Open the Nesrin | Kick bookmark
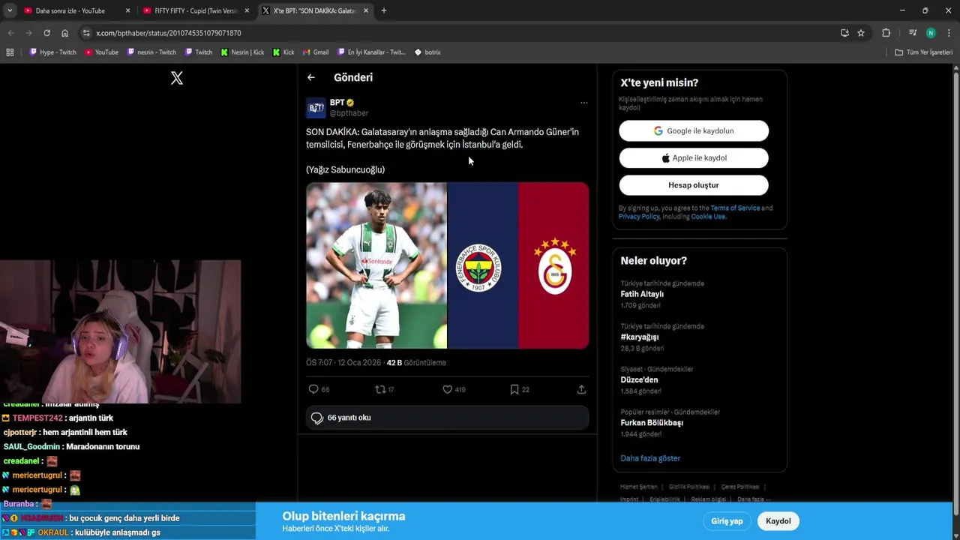Screen dimensions: 960x540 (x=242, y=52)
